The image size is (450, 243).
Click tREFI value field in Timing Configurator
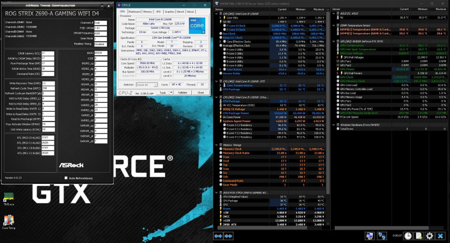[101, 53]
